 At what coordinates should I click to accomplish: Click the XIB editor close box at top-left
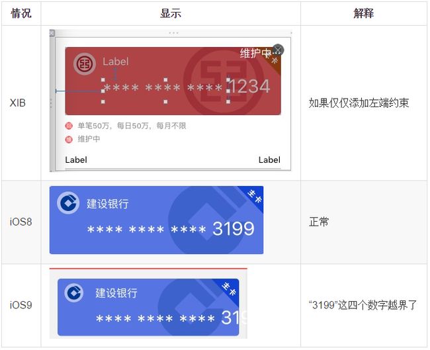coord(52,34)
